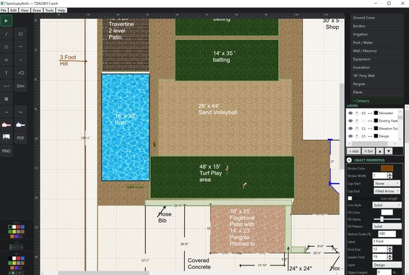Toggle the Line Length checkbox
The height and width of the screenshot is (275, 409).
(x=350, y=198)
